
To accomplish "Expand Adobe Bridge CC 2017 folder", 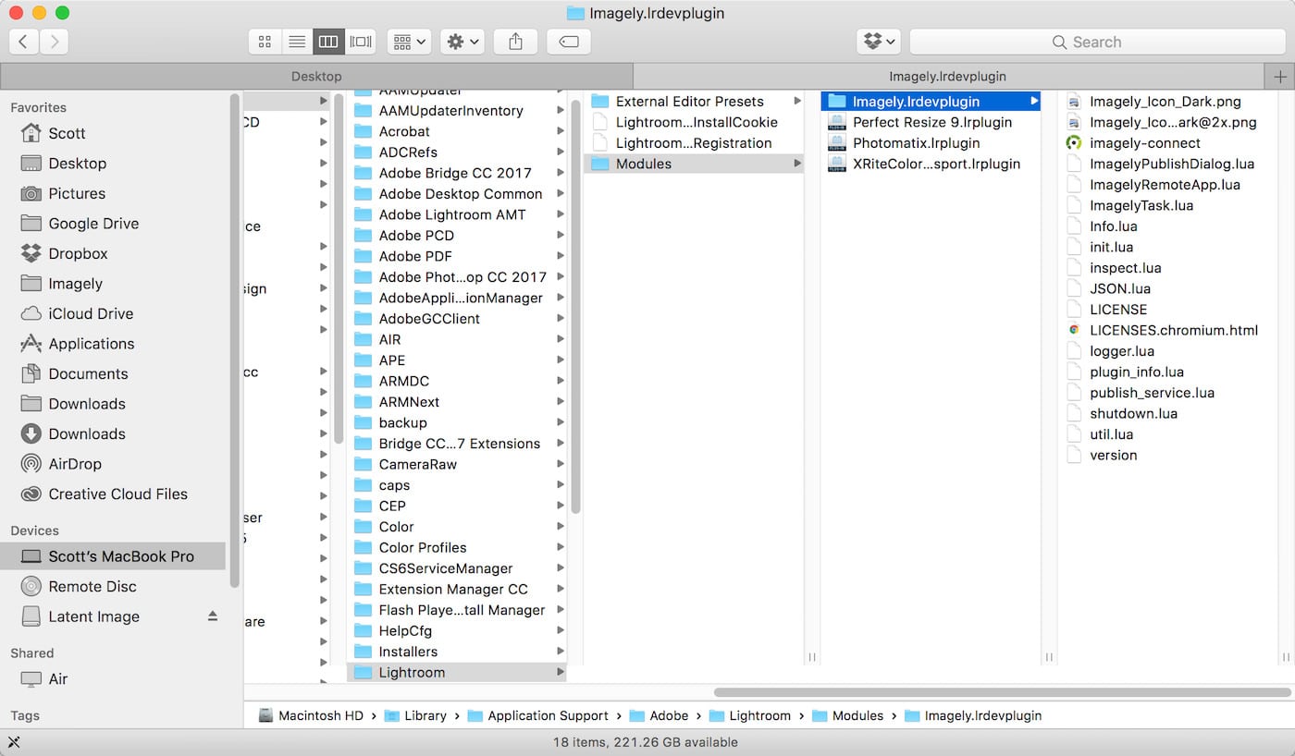I will 561,173.
